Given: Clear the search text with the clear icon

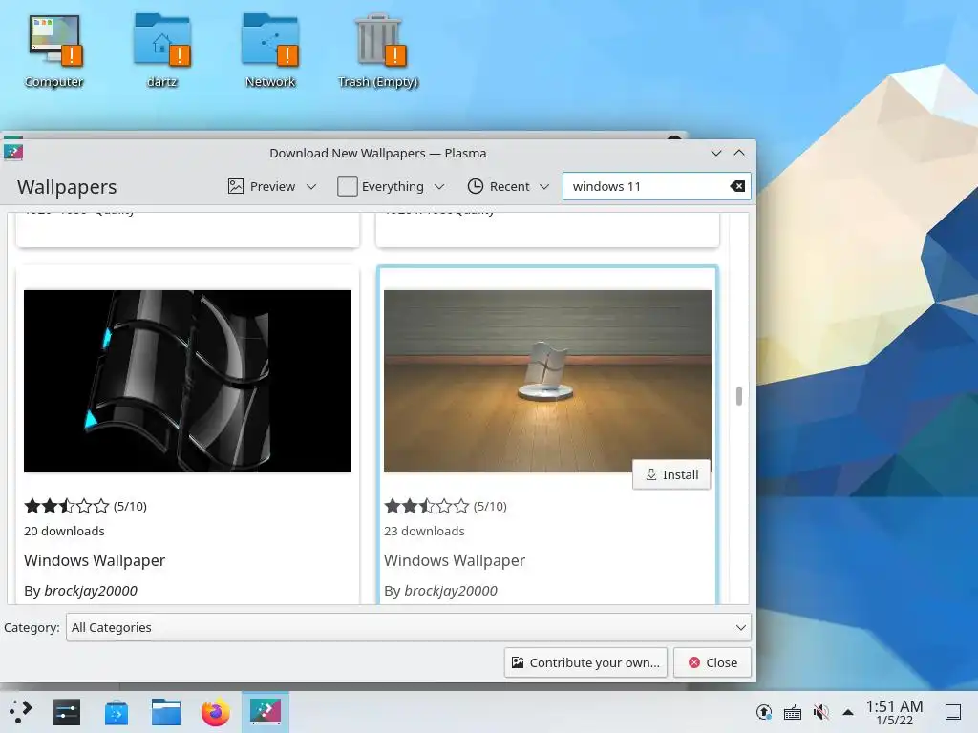Looking at the screenshot, I should click(x=737, y=186).
